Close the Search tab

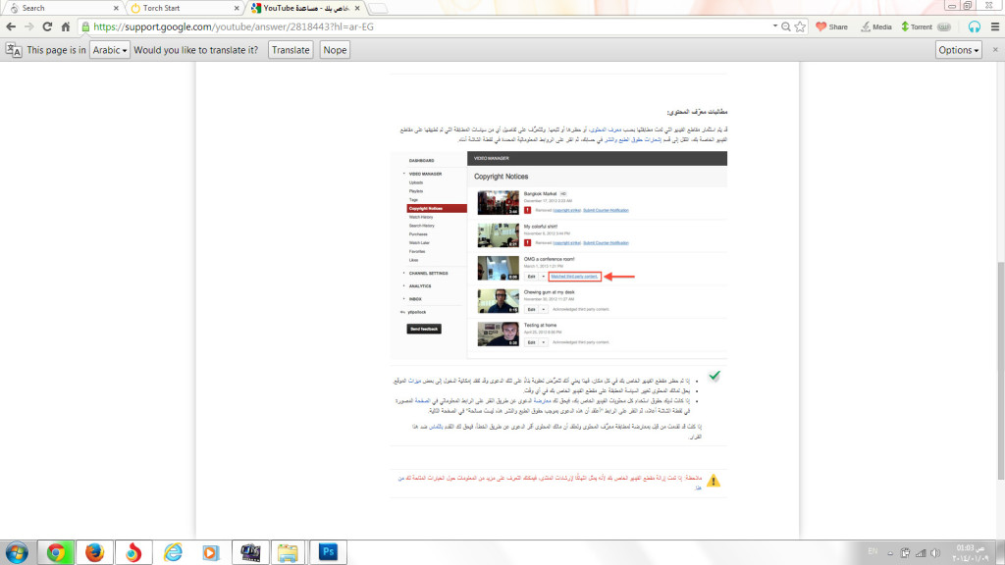[116, 8]
